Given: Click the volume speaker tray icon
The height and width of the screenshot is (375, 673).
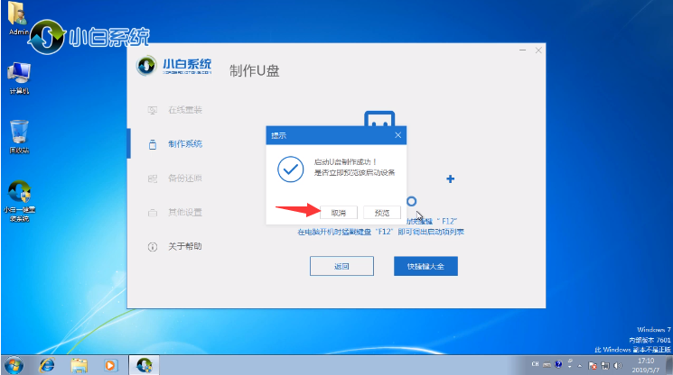Looking at the screenshot, I should [x=618, y=365].
